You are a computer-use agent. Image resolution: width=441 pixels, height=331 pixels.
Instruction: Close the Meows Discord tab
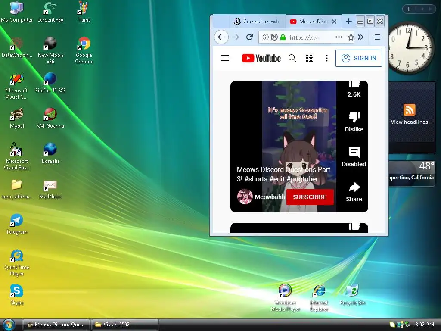coord(334,22)
